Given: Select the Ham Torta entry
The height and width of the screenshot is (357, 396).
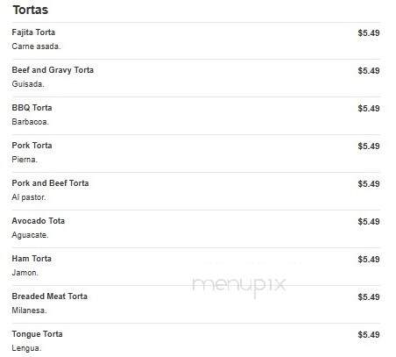Looking at the screenshot, I should [x=32, y=259].
